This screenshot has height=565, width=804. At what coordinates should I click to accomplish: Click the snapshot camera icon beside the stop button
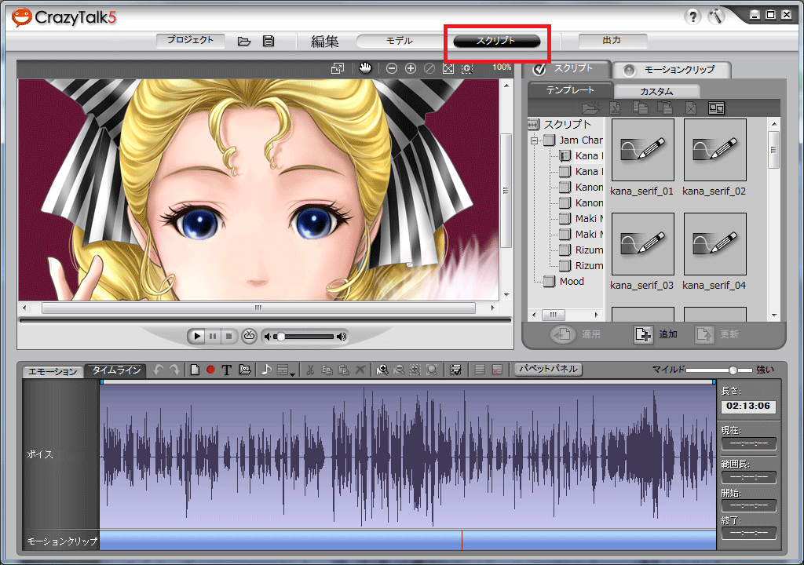click(x=249, y=336)
